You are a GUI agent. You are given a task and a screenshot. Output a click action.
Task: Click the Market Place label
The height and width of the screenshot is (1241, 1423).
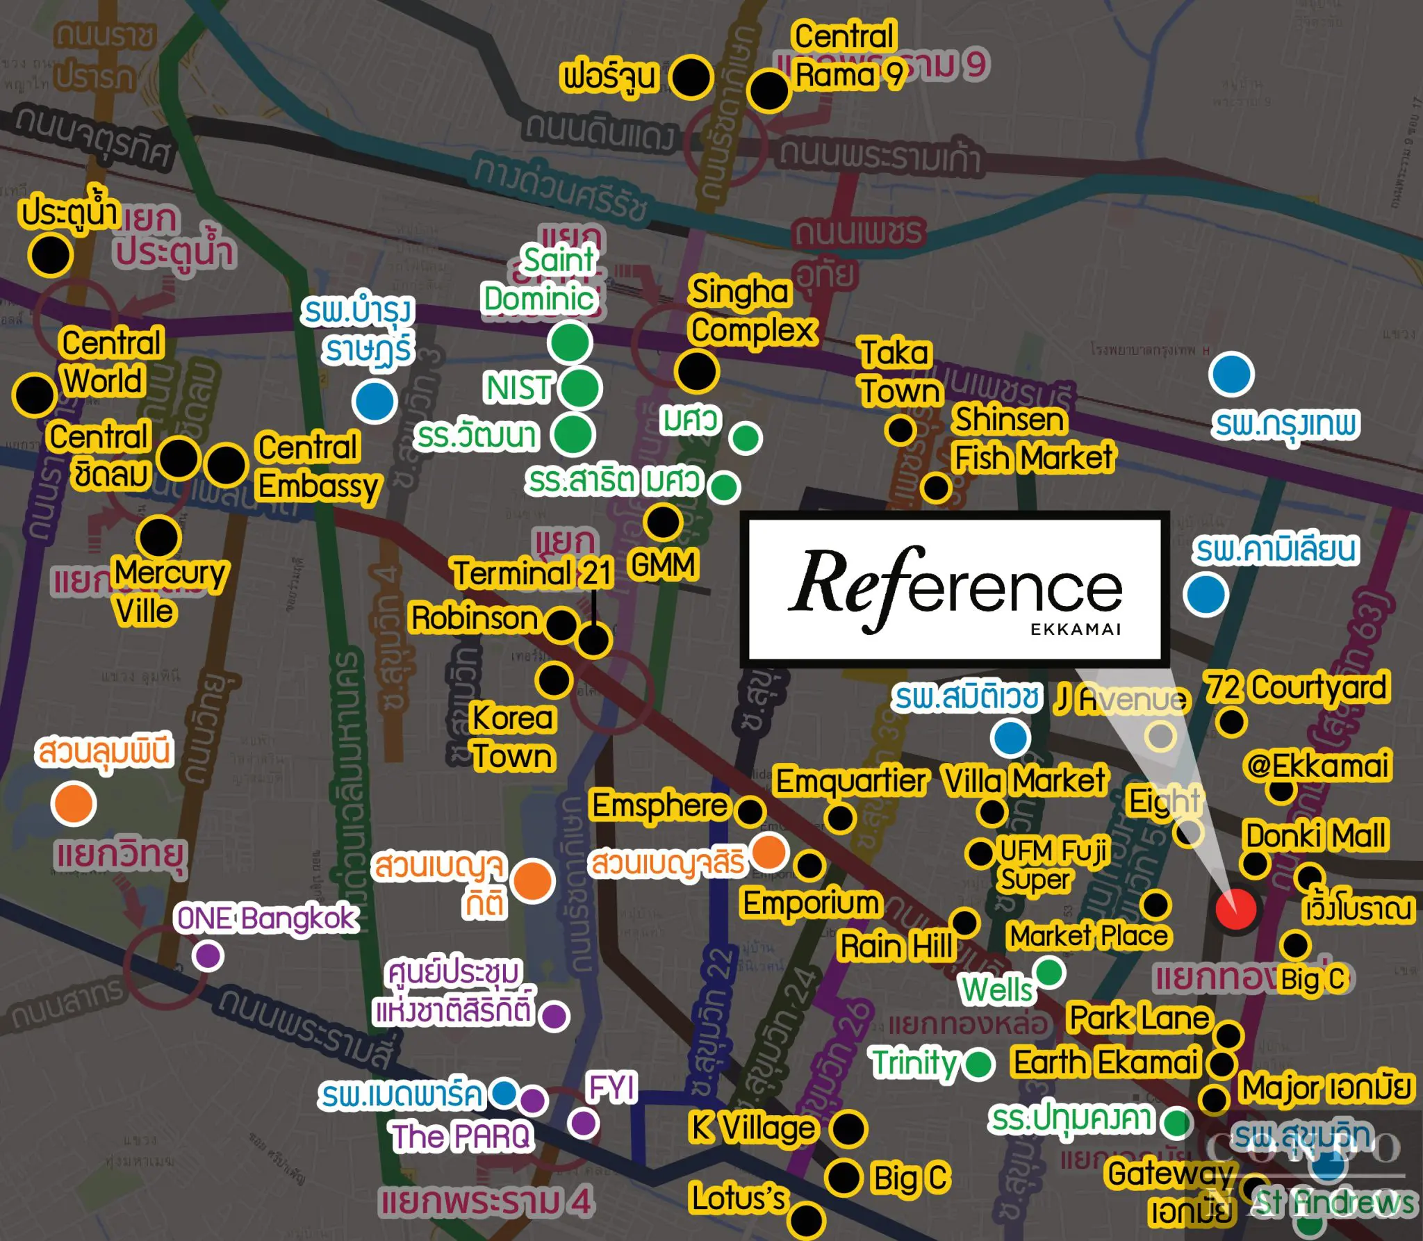point(1089,936)
